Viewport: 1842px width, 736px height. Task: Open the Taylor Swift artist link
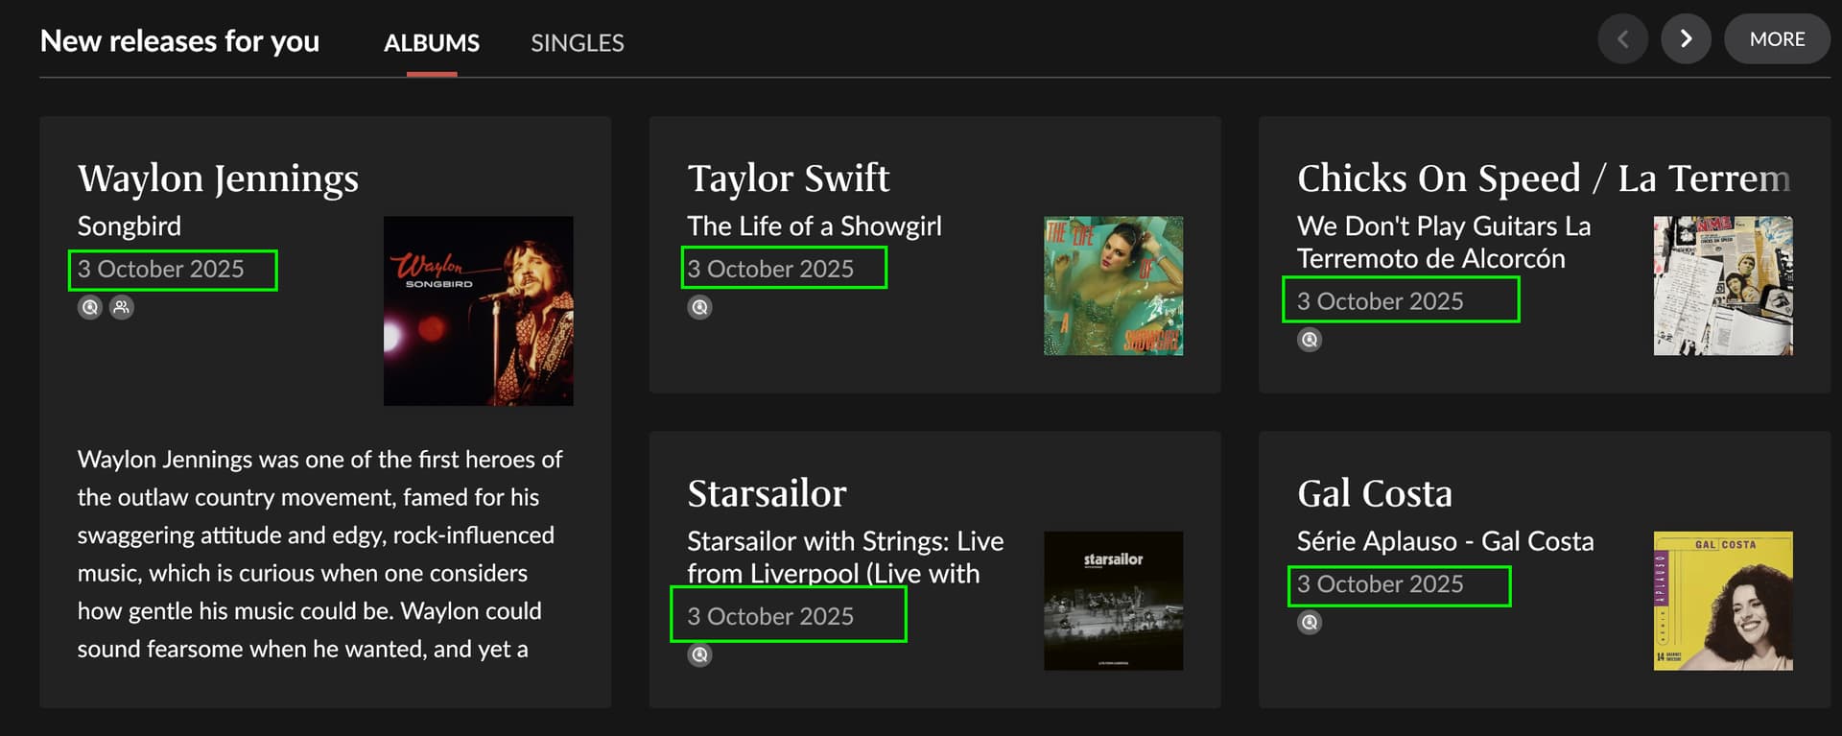point(788,178)
